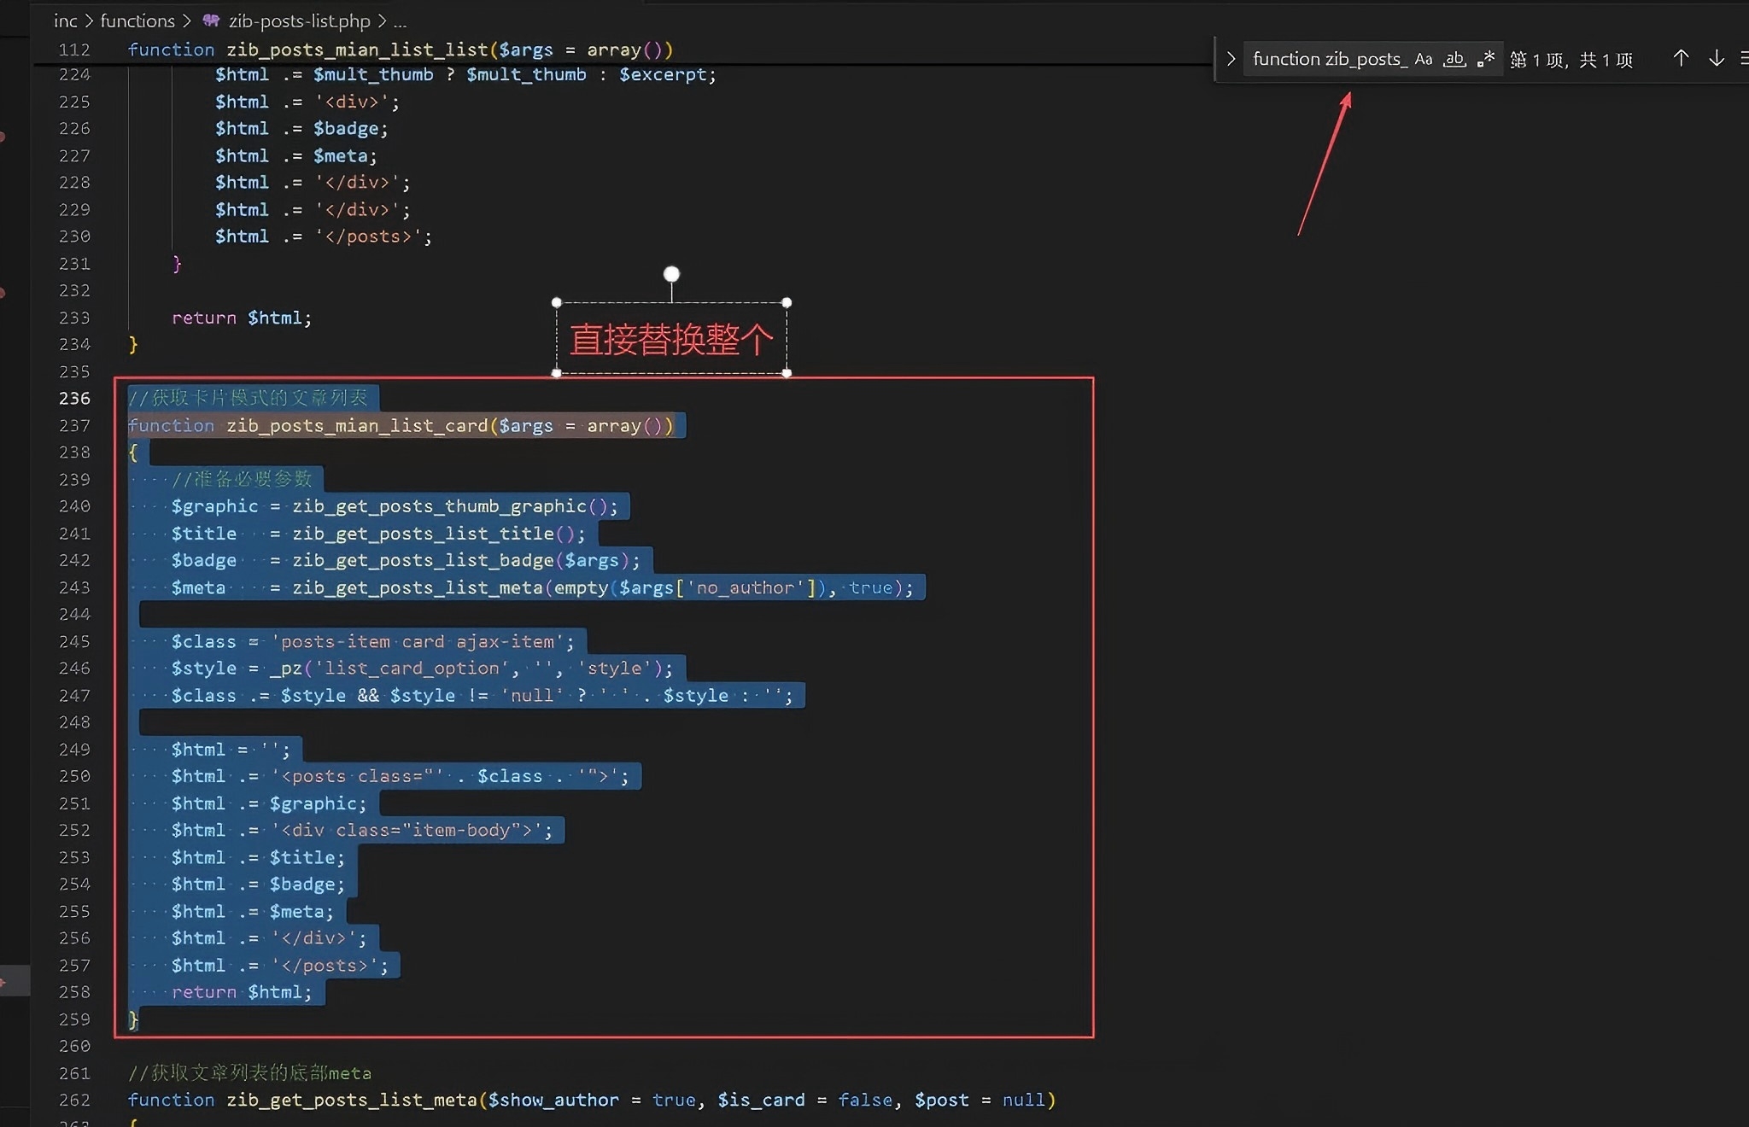The width and height of the screenshot is (1749, 1127).
Task: Click the PHP elephant file icon in breadcrumb
Action: coord(211,20)
